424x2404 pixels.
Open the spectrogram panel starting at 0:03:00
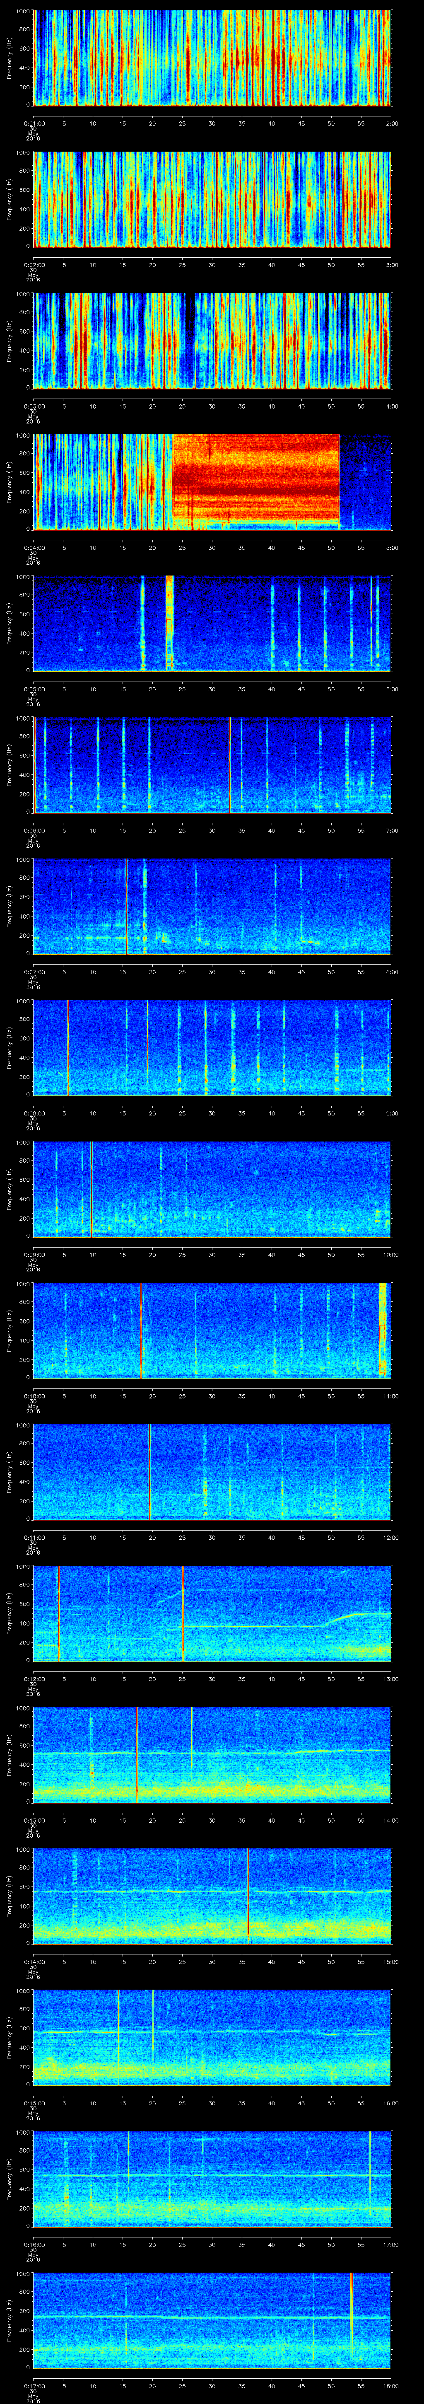click(212, 341)
